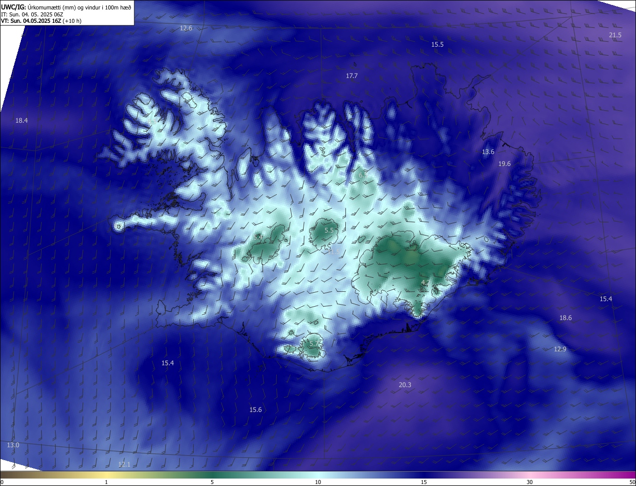The width and height of the screenshot is (636, 486).
Task: Click the 12.9 value label on the map
Action: point(560,349)
